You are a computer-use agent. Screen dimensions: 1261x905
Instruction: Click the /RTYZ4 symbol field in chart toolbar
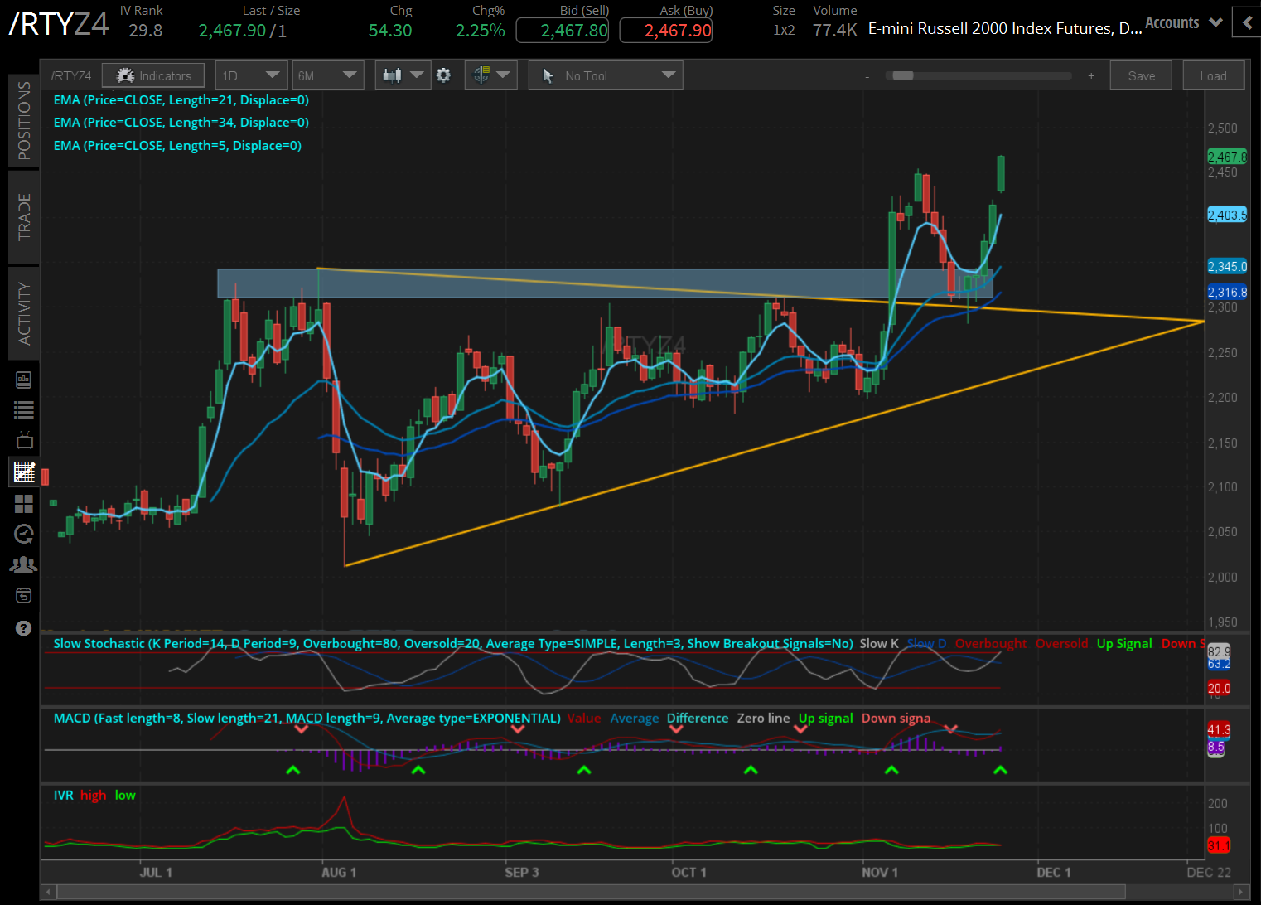click(x=71, y=75)
